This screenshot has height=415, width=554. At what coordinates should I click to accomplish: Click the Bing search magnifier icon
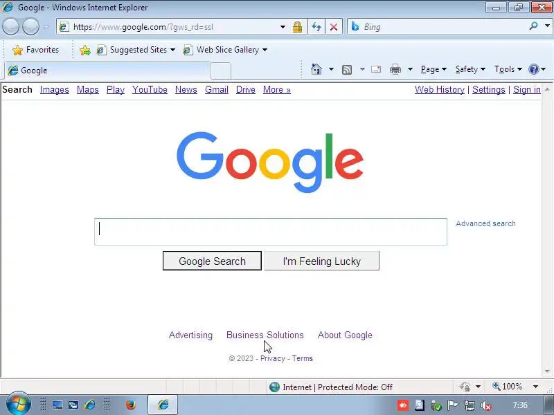533,26
